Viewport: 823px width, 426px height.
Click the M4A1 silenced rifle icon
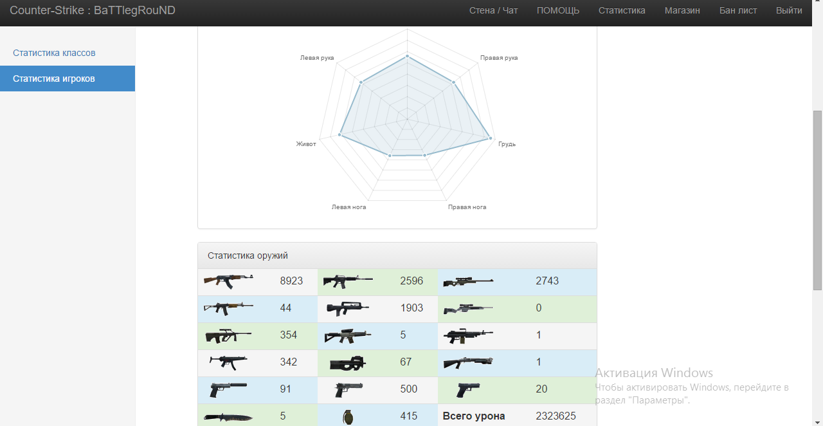348,281
